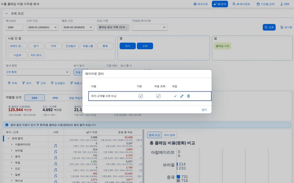Select the 지역 dimension chip

53,46
